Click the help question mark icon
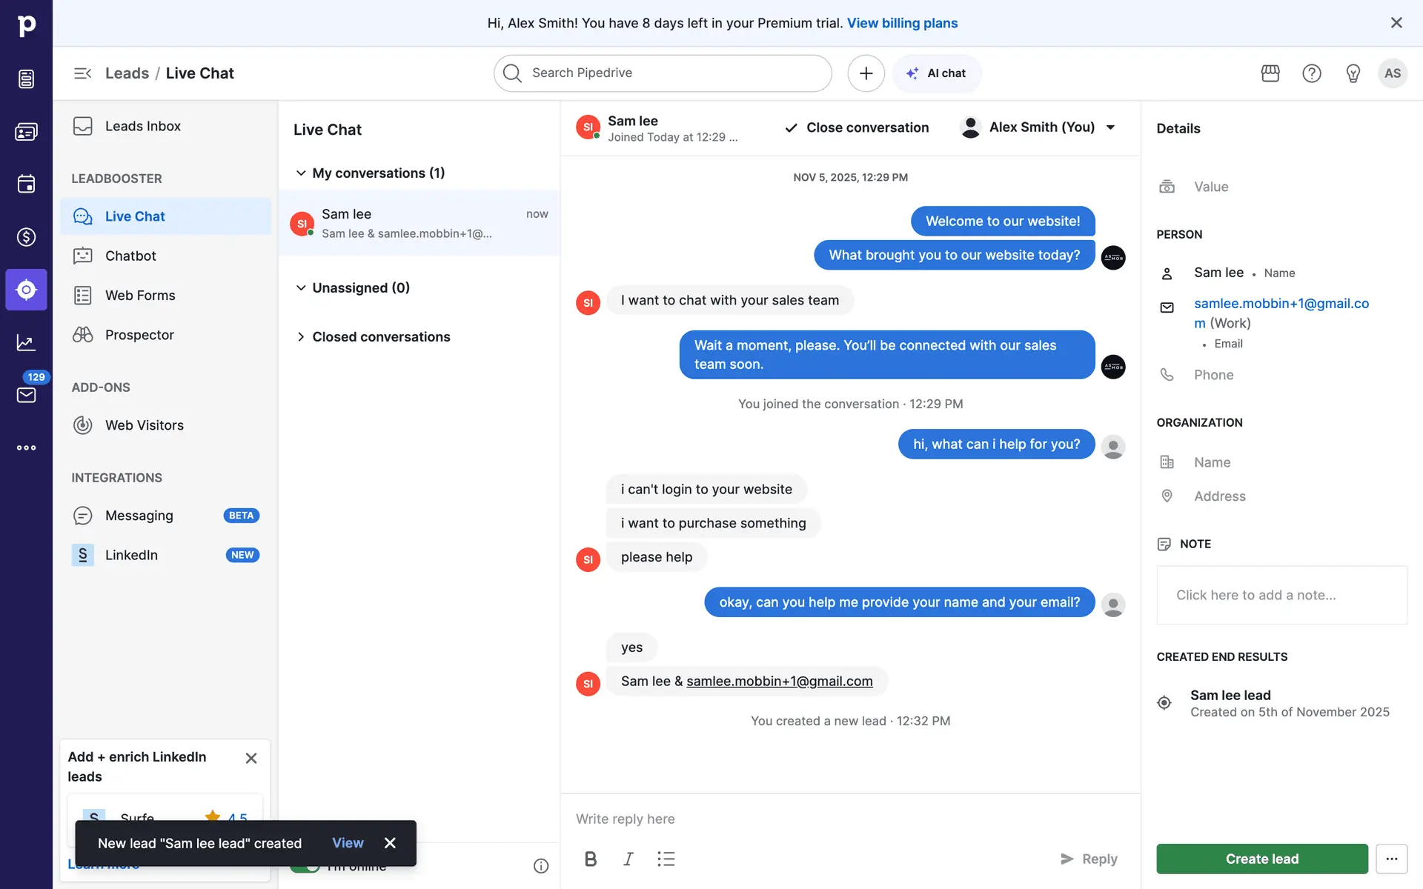 click(x=1312, y=73)
